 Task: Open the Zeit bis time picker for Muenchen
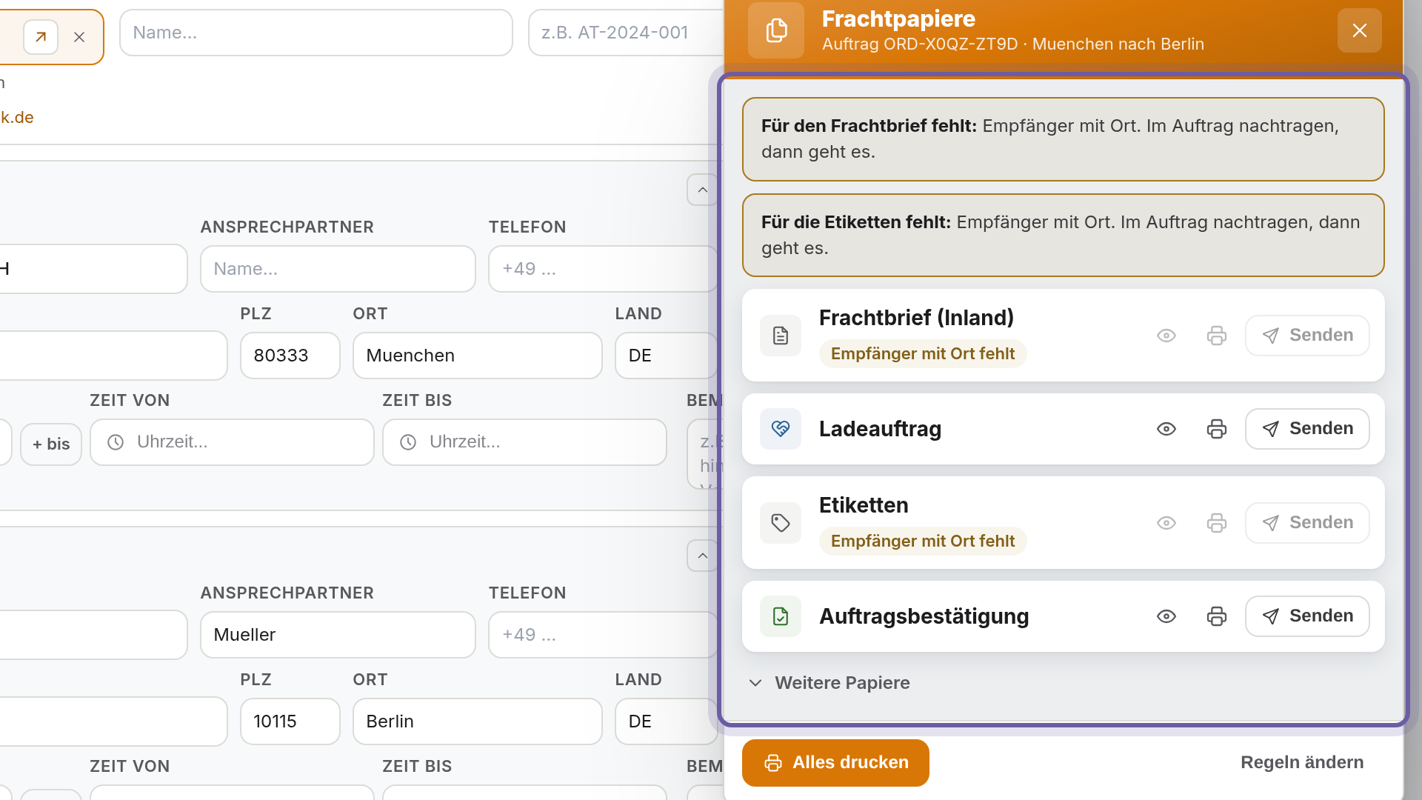click(x=524, y=442)
